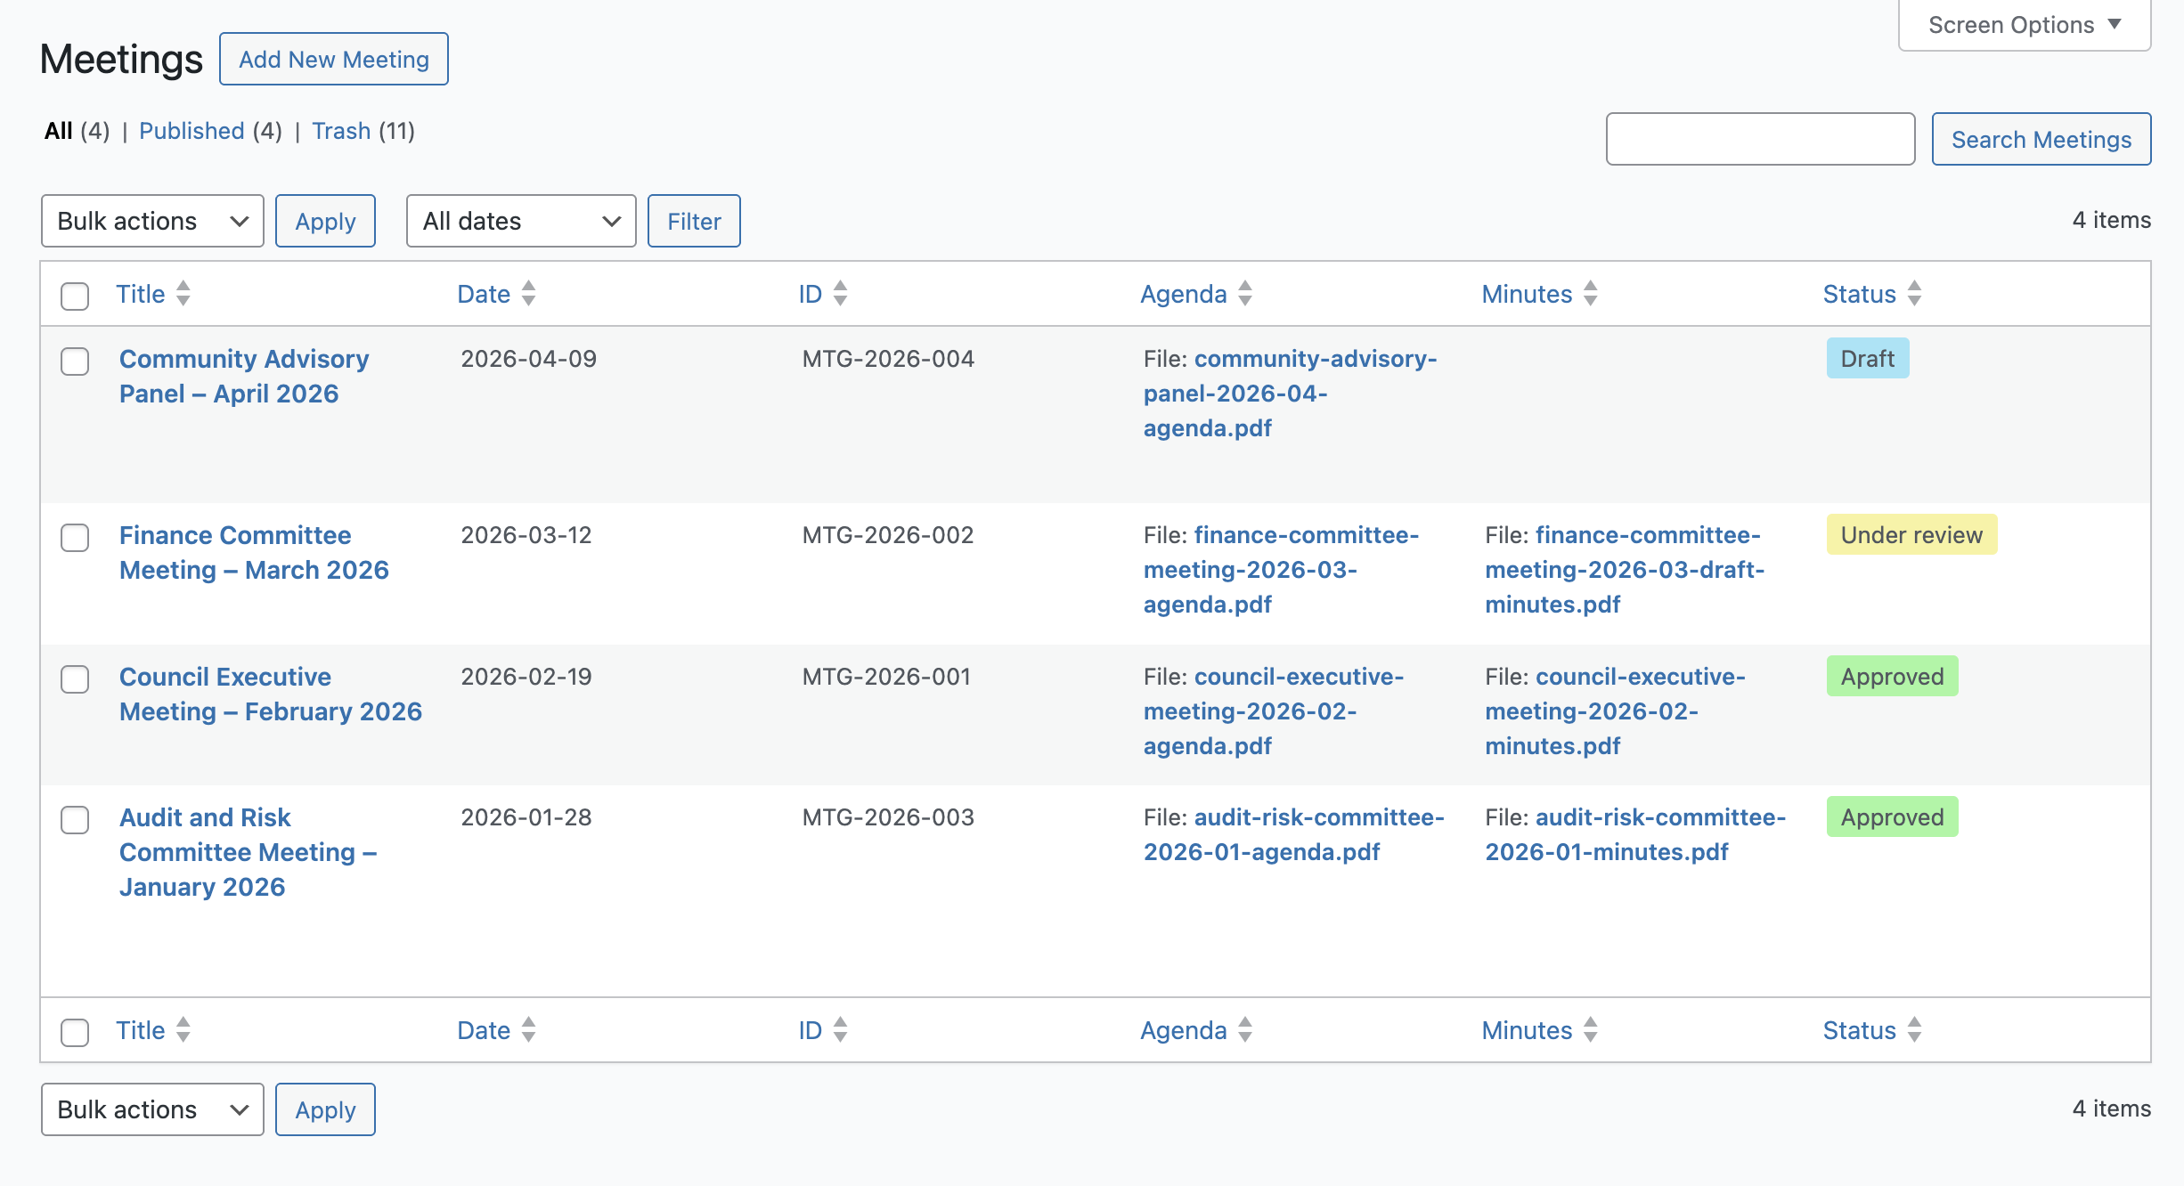Click the Add New Meeting button
The image size is (2184, 1186).
pos(334,59)
